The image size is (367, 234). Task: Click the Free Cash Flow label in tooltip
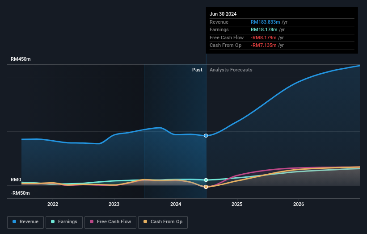[x=227, y=38]
